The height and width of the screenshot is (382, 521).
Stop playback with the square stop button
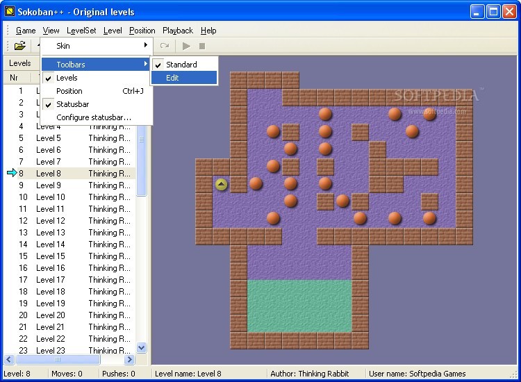(x=202, y=46)
